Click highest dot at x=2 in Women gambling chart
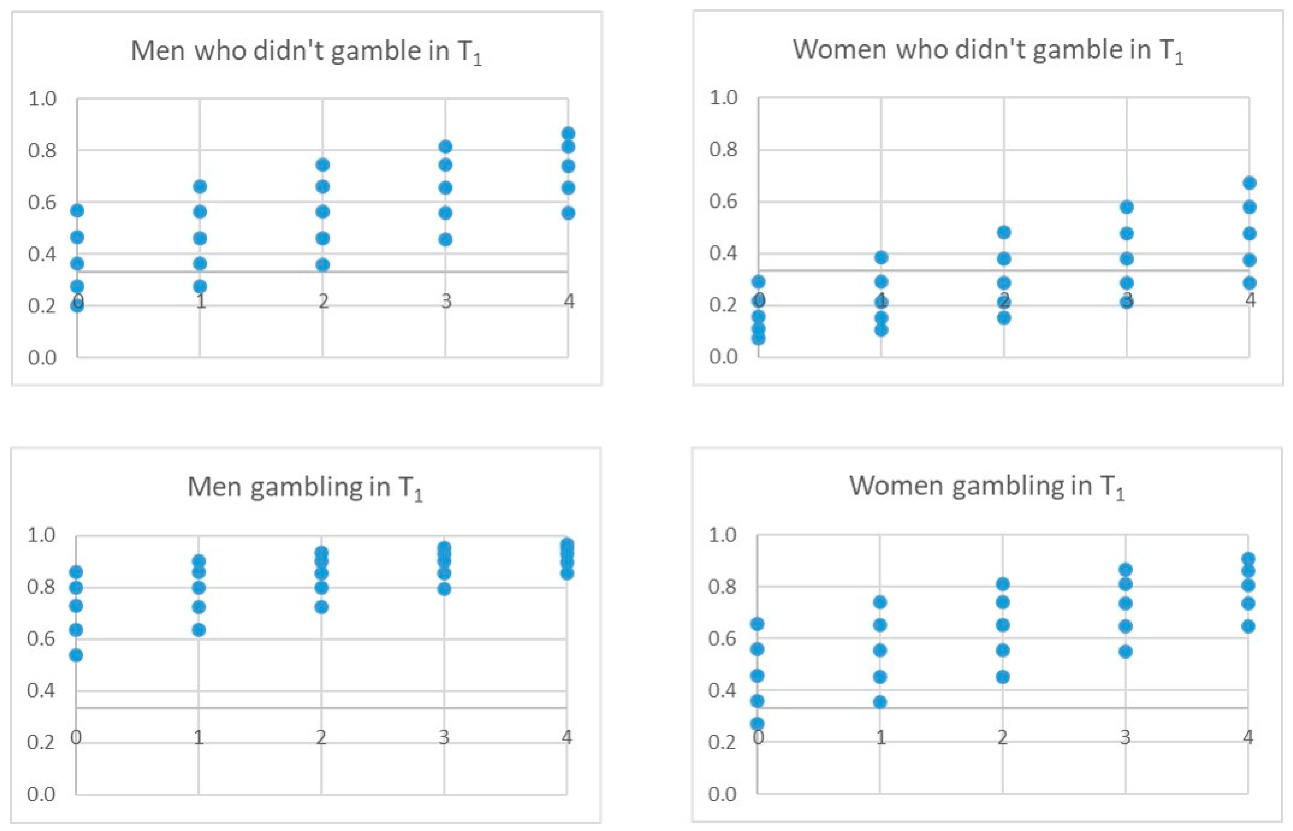The width and height of the screenshot is (1293, 831). [x=1003, y=584]
